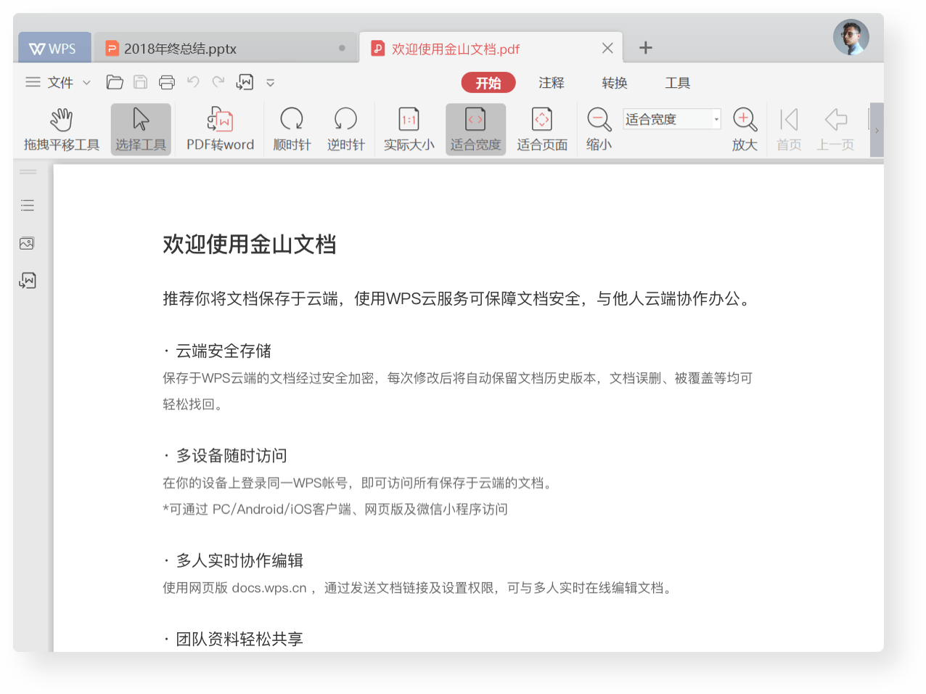926x694 pixels.
Task: Open the 适合宽度 zoom level dropdown
Action: tap(716, 119)
